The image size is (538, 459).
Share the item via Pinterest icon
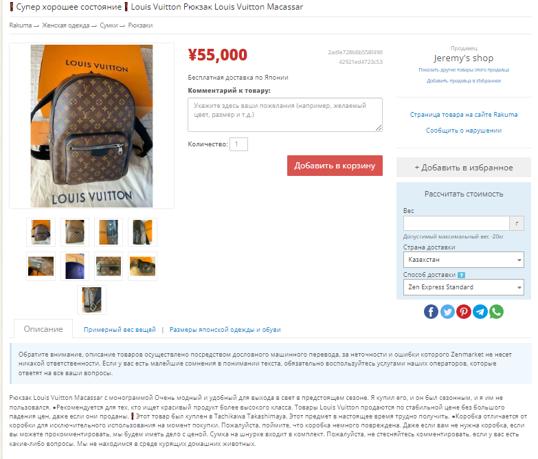pyautogui.click(x=464, y=311)
